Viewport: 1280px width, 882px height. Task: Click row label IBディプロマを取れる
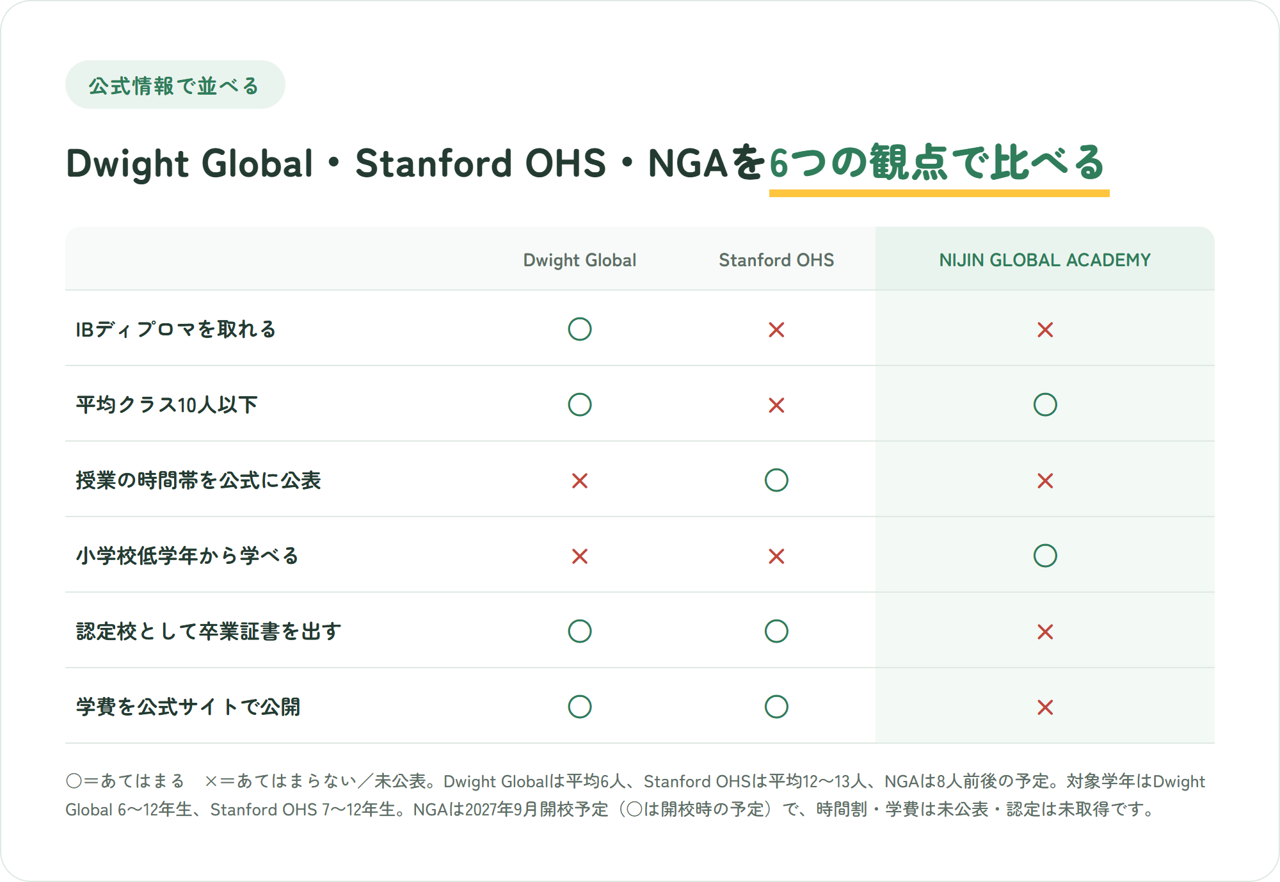(x=175, y=329)
